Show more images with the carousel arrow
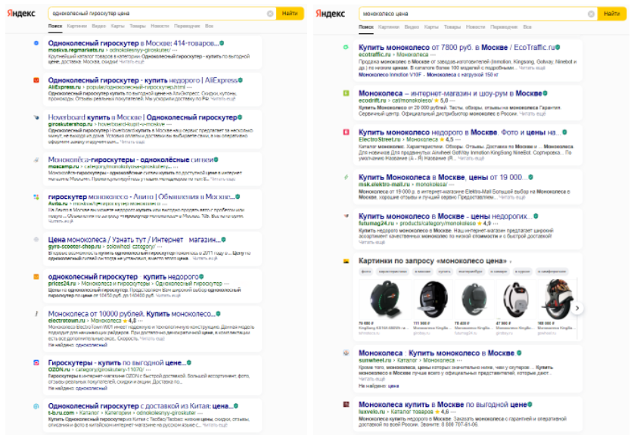Image resolution: width=634 pixels, height=438 pixels. (x=577, y=308)
